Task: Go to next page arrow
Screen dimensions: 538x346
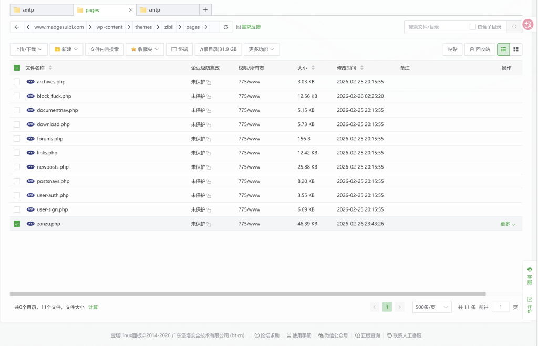Action: coord(400,307)
